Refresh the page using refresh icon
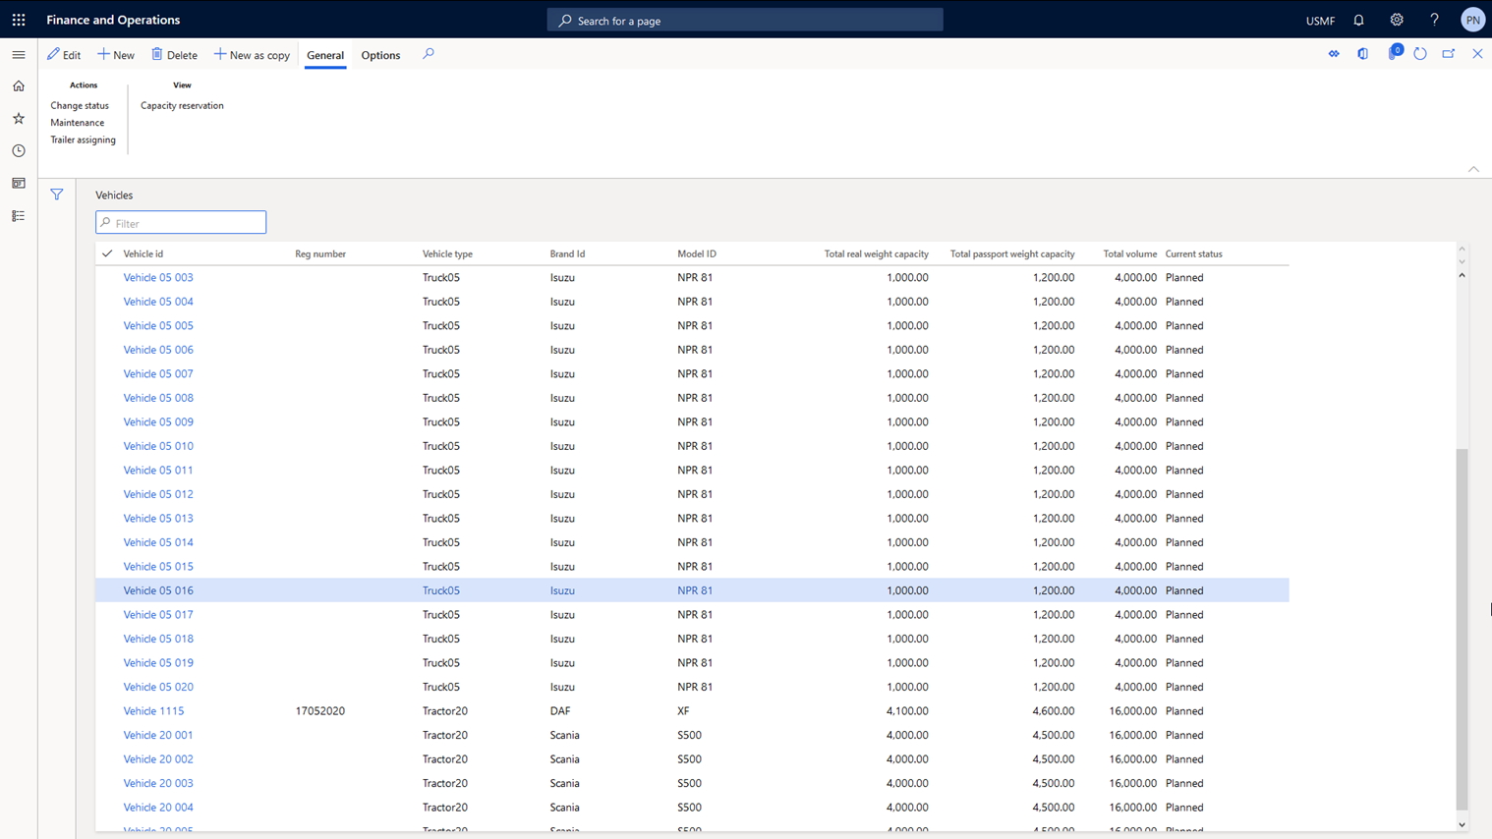The image size is (1492, 839). [x=1420, y=54]
